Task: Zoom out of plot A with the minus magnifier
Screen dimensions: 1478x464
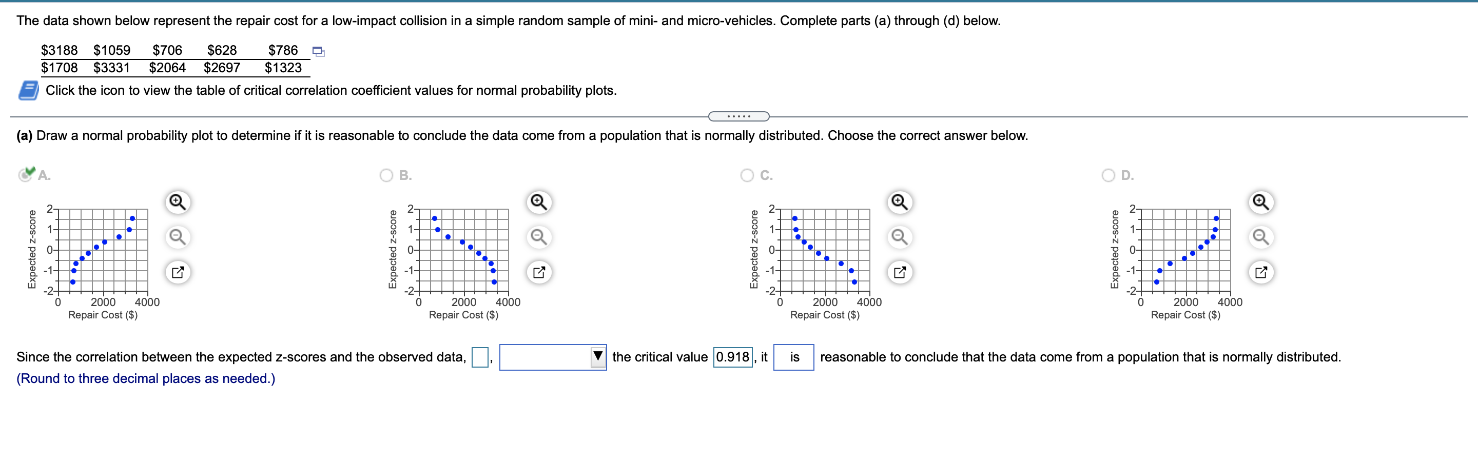Action: (x=178, y=236)
